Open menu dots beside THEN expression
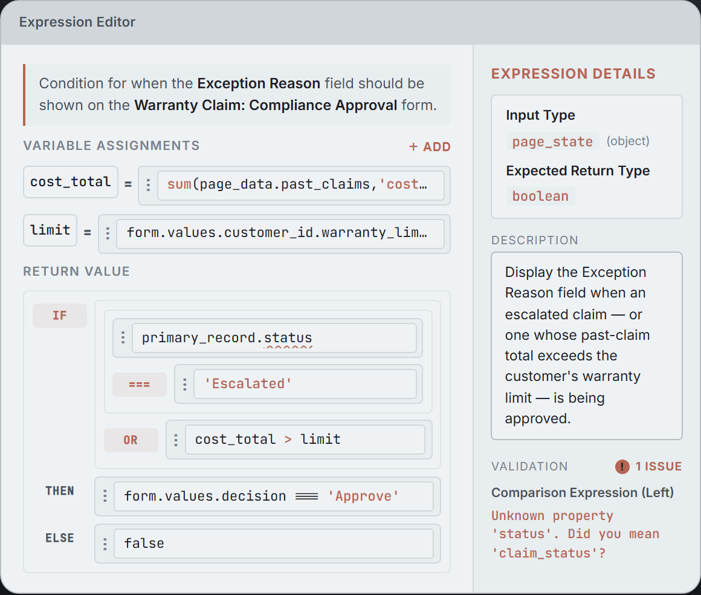This screenshot has width=701, height=595. (105, 496)
